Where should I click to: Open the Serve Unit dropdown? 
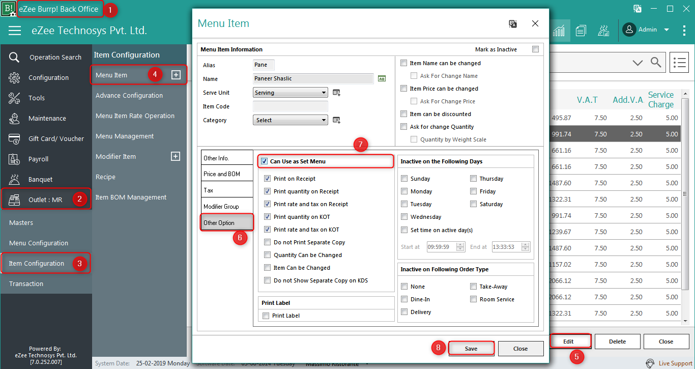(x=291, y=93)
